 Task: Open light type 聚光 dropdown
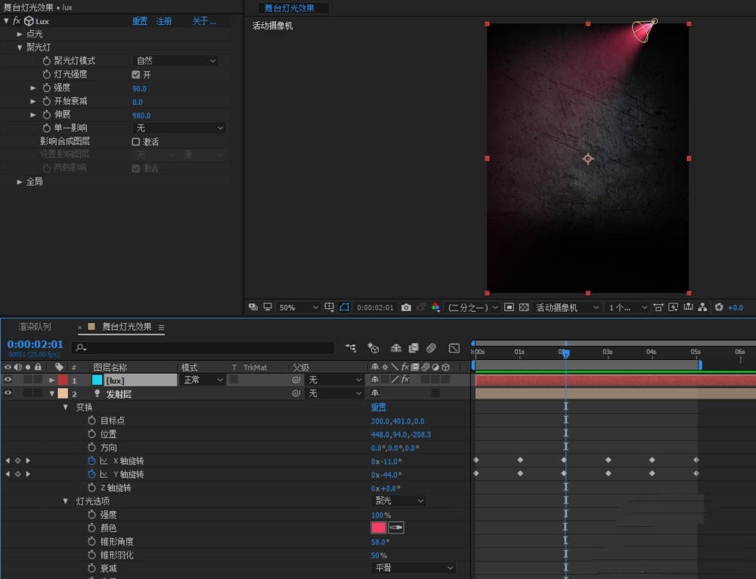(x=398, y=500)
